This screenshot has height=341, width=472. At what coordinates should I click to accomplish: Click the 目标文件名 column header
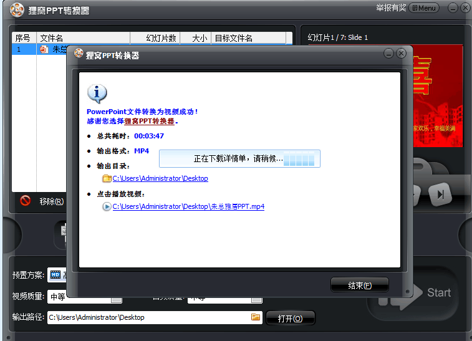point(249,38)
